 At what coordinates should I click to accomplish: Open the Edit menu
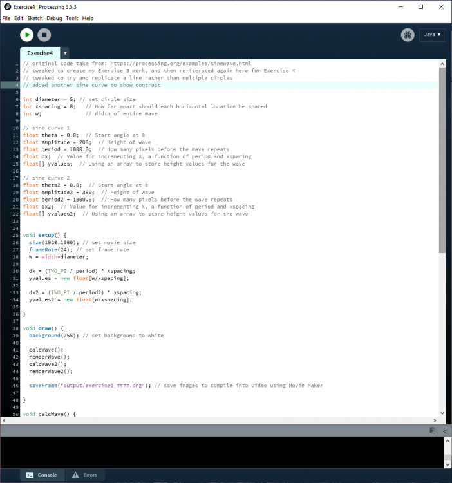tap(19, 18)
